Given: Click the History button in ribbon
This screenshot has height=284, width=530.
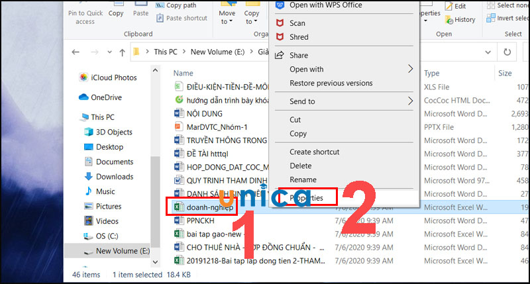Looking at the screenshot, I should click(x=464, y=19).
